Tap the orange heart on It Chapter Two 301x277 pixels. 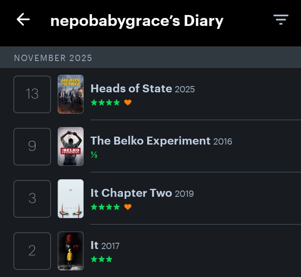tap(128, 207)
